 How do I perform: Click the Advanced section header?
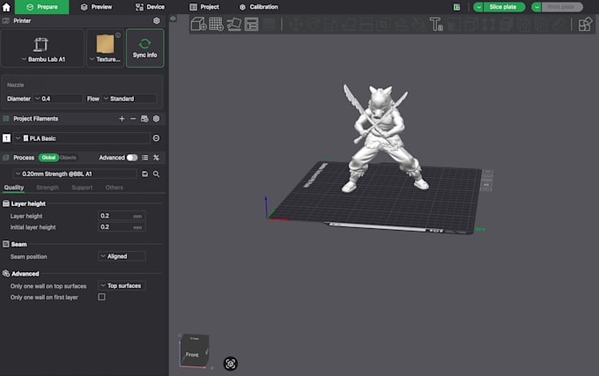click(x=26, y=274)
